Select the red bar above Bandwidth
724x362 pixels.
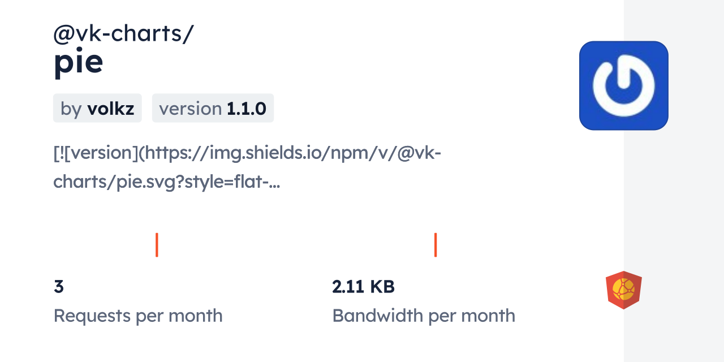tap(436, 244)
